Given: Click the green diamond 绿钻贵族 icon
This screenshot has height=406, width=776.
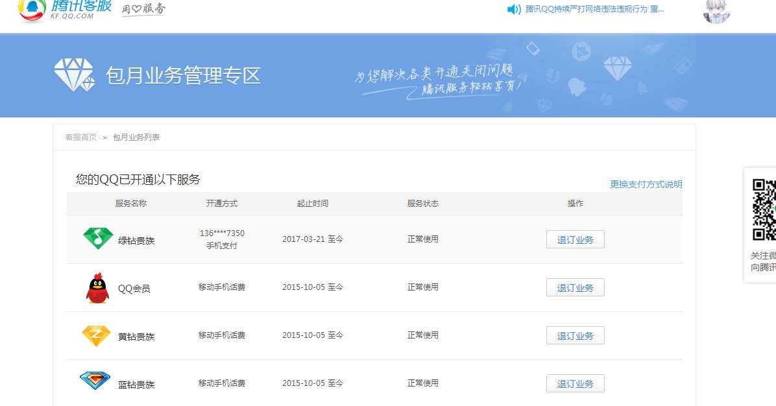Looking at the screenshot, I should (x=98, y=239).
